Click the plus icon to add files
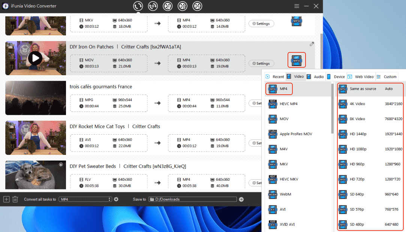406x232 pixels. pyautogui.click(x=6, y=199)
